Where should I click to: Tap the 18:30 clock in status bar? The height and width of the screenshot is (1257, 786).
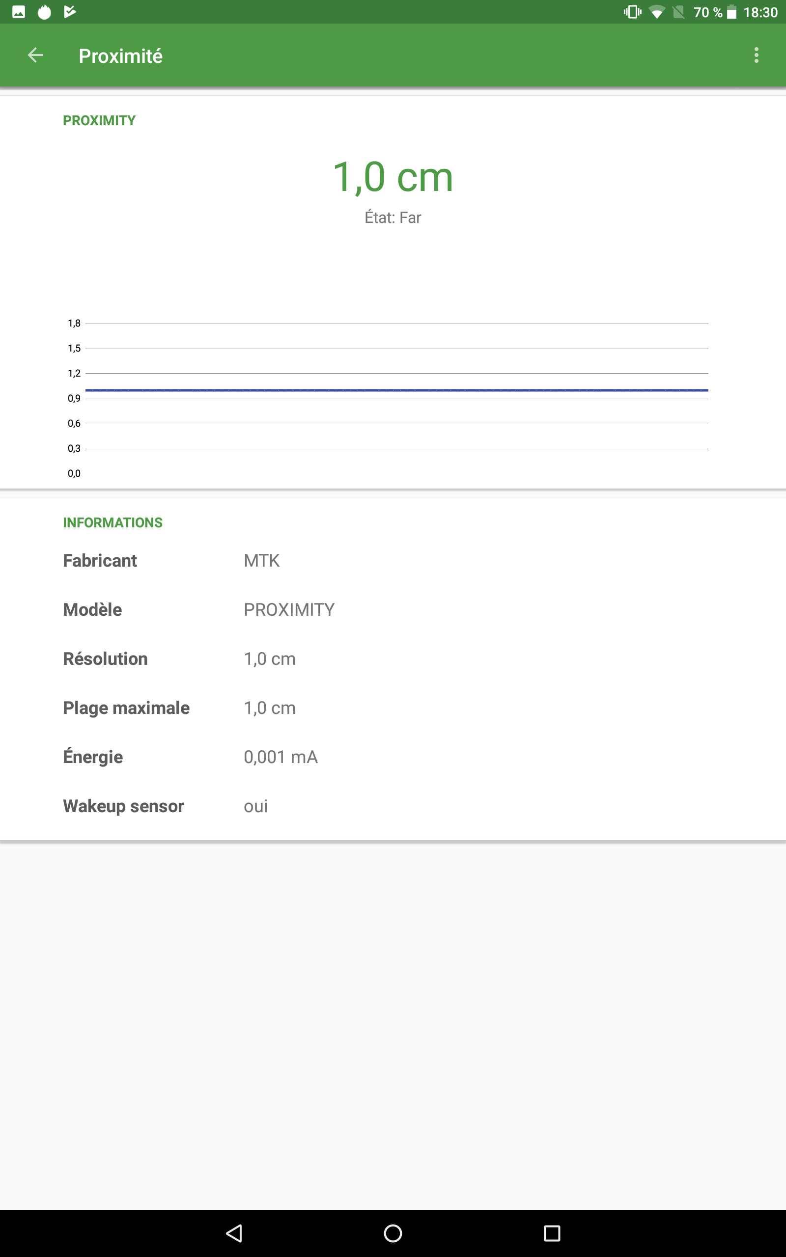coord(760,12)
